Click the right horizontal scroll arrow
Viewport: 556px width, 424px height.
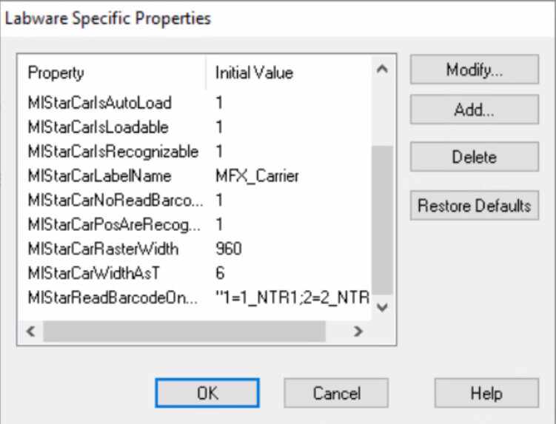pos(358,331)
